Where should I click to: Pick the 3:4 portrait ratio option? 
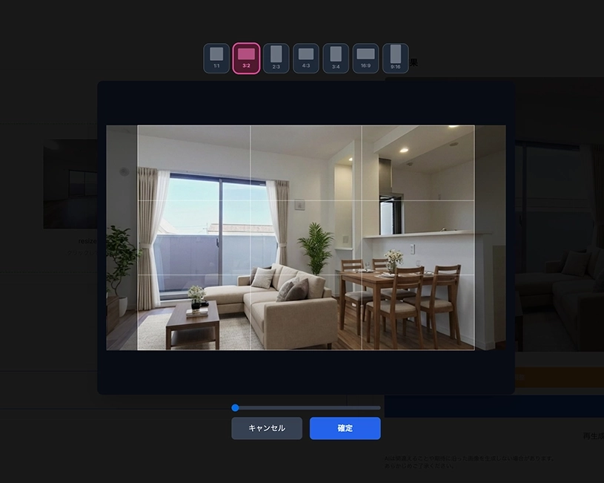336,58
